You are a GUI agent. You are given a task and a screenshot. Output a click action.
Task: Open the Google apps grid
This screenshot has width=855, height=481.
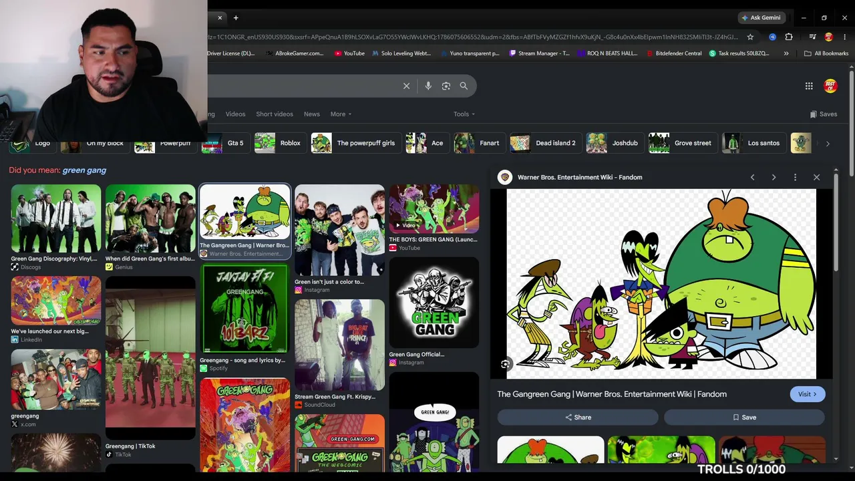809,86
